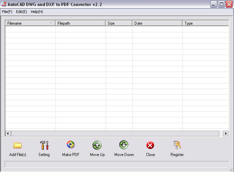This screenshot has height=172, width=234.
Task: Open Setting with the hammer and screwdriver icon
Action: pos(44,145)
